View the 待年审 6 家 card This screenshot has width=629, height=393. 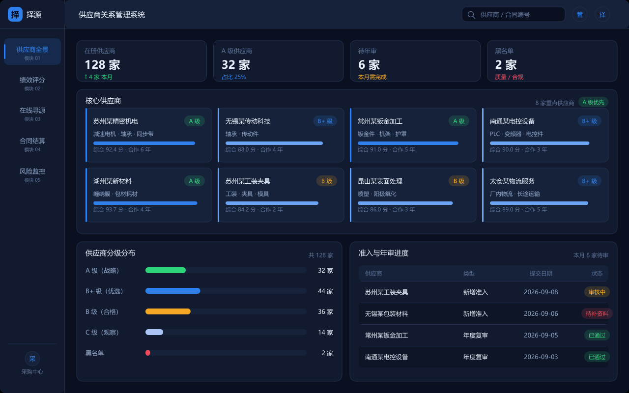point(415,61)
